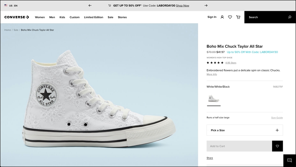This screenshot has width=296, height=167.
Task: Click the Shop Now promo link
Action: pos(182,6)
